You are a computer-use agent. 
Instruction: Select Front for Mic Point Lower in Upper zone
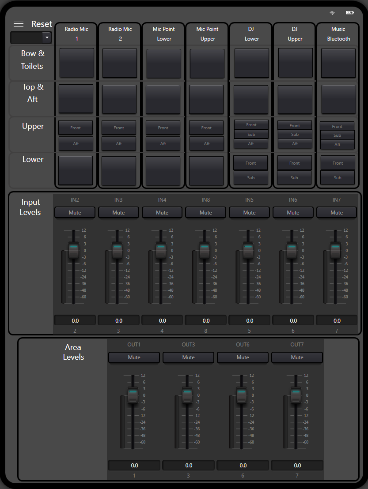(163, 128)
